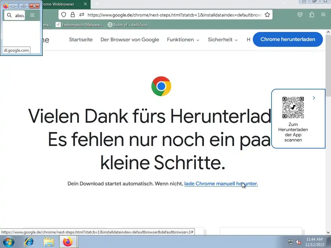Launch Internet Explorer from taskbar
The height and width of the screenshot is (248, 331).
[29, 242]
